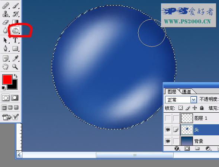Select the 图层 1 layer name
The height and width of the screenshot is (167, 219).
(201, 118)
